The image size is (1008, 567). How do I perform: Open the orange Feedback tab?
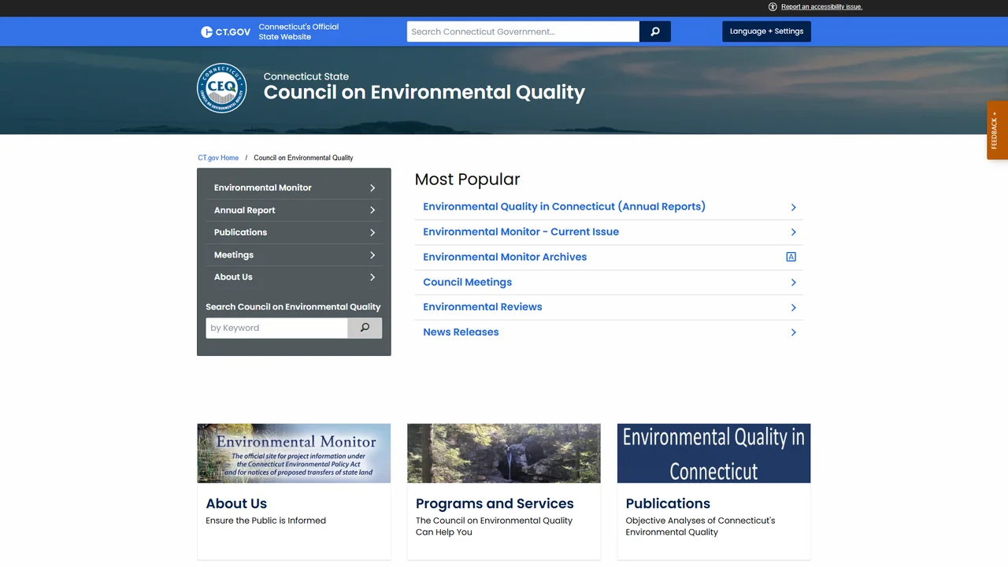tap(997, 130)
